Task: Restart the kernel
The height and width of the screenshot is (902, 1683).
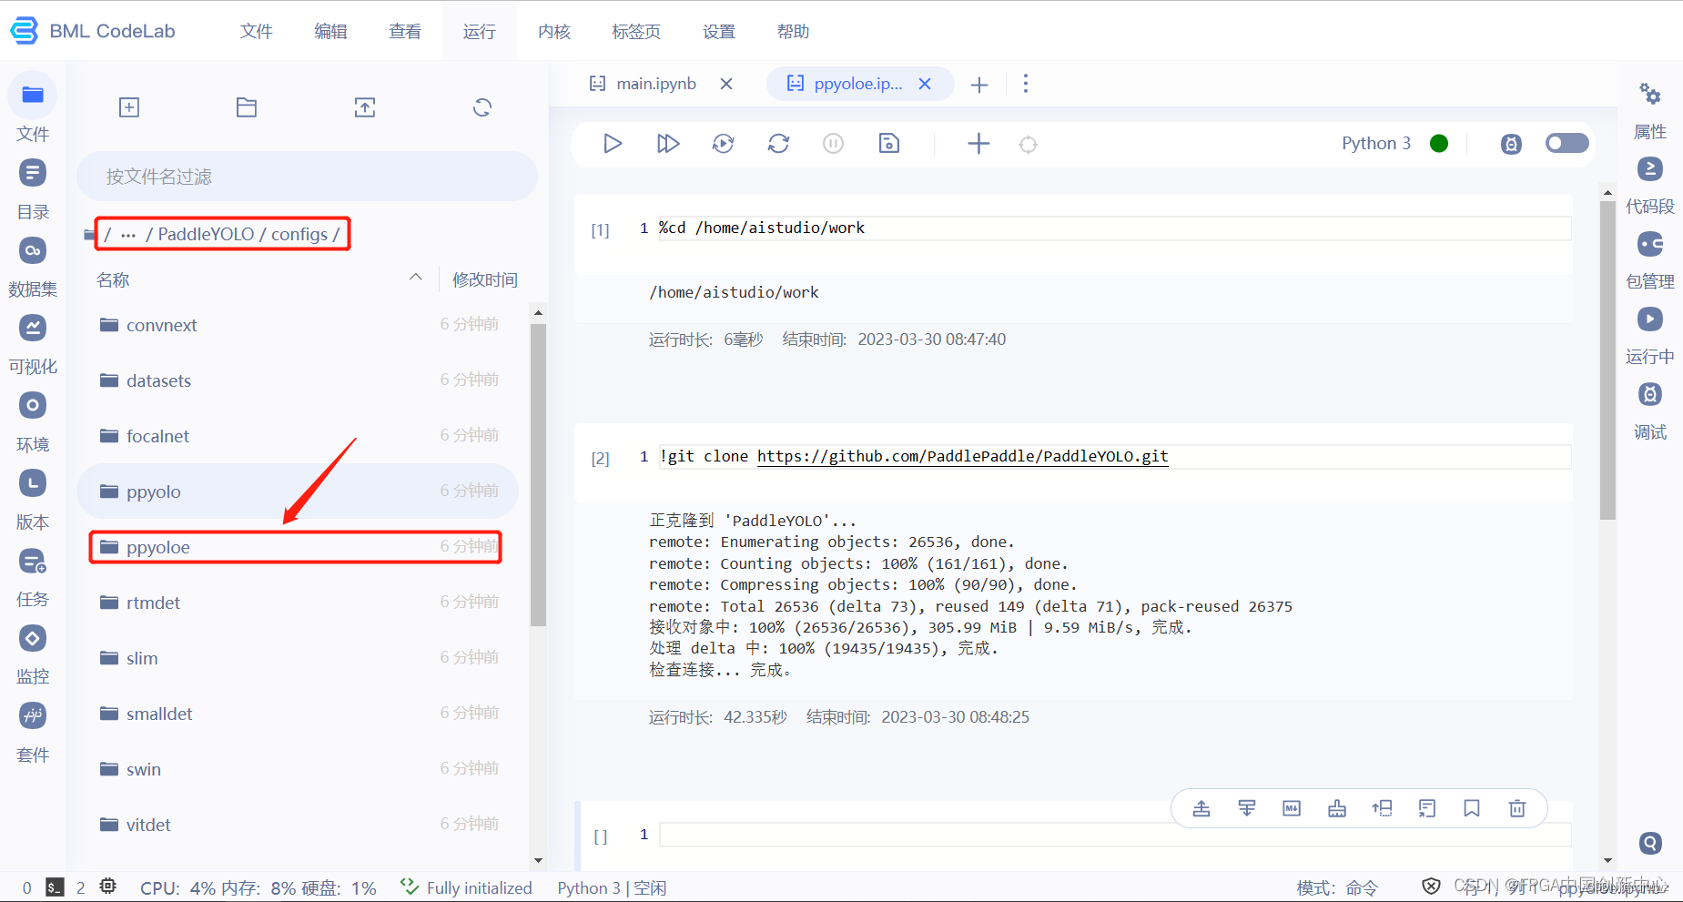Action: pos(778,143)
